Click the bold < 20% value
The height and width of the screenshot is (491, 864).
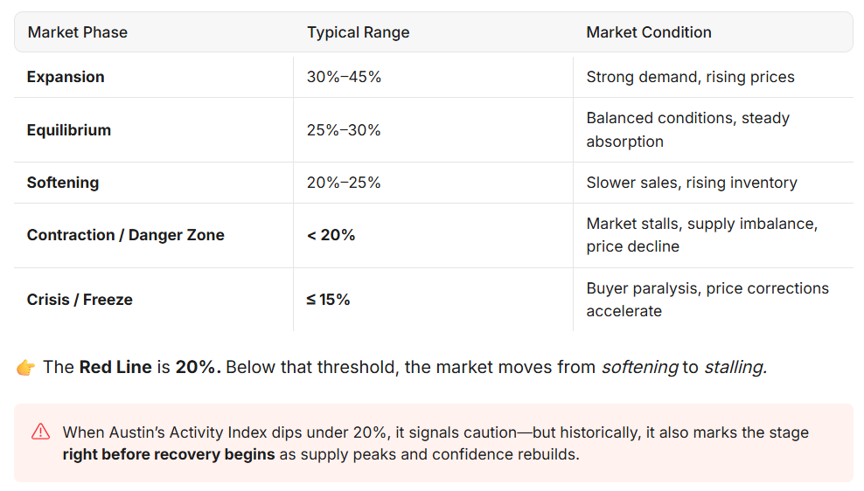pos(331,235)
